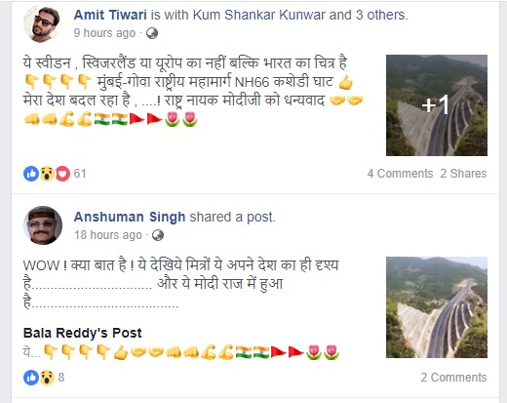Viewport: 507px width, 403px height.
Task: Open Anshuman Singh's profile name link
Action: (x=130, y=217)
